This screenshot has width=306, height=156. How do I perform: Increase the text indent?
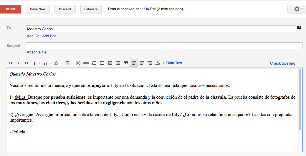pos(118,63)
